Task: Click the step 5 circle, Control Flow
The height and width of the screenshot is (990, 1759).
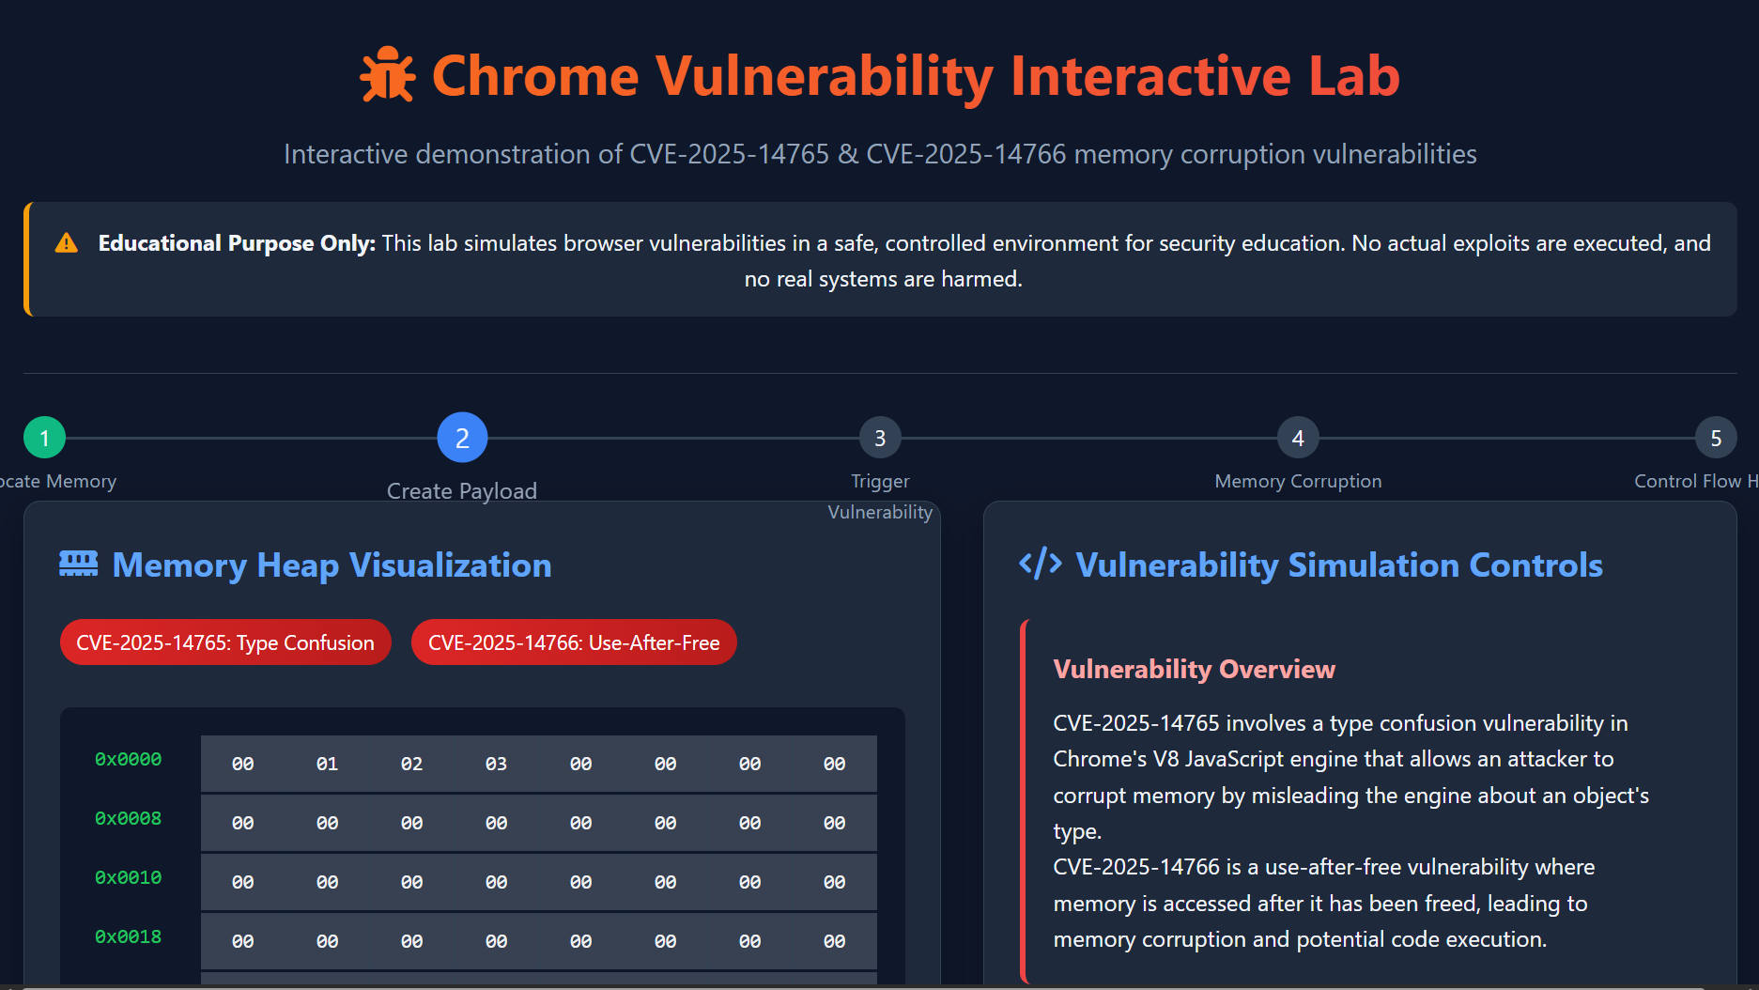Action: [1716, 438]
